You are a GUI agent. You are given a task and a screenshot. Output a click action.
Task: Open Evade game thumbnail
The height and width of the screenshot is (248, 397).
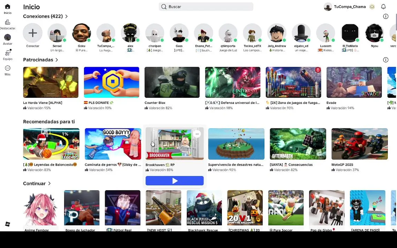coord(354,82)
